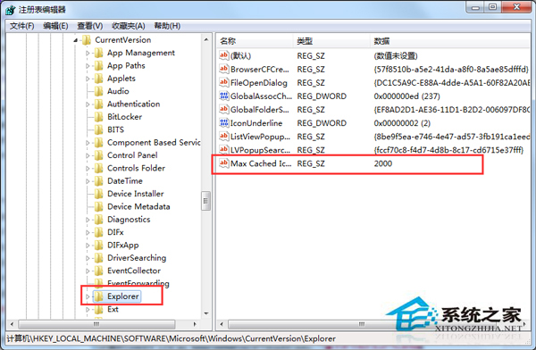Click the BITS folder icon

pos(98,129)
